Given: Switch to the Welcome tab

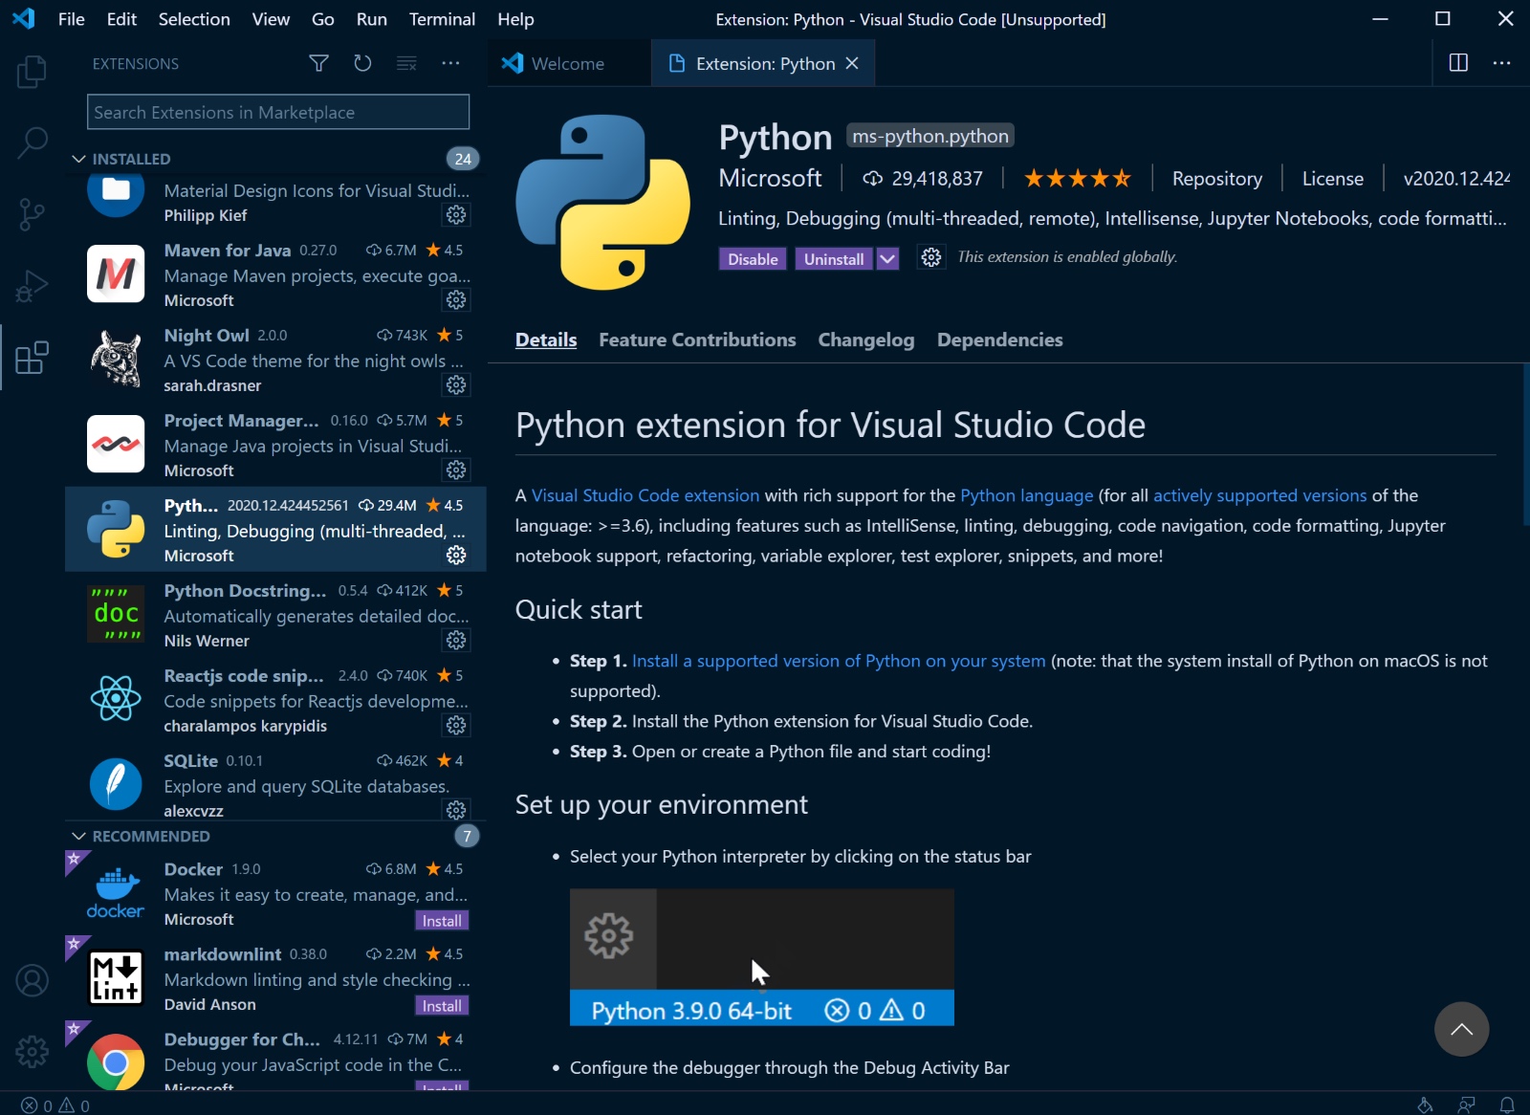Looking at the screenshot, I should pyautogui.click(x=568, y=63).
